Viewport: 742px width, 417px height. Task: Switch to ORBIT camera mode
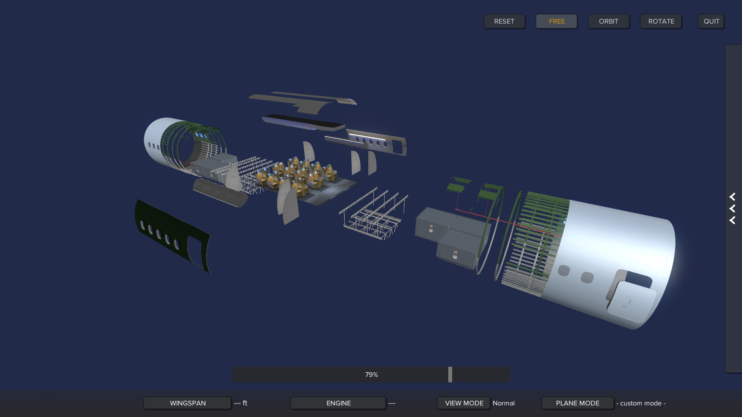point(609,21)
